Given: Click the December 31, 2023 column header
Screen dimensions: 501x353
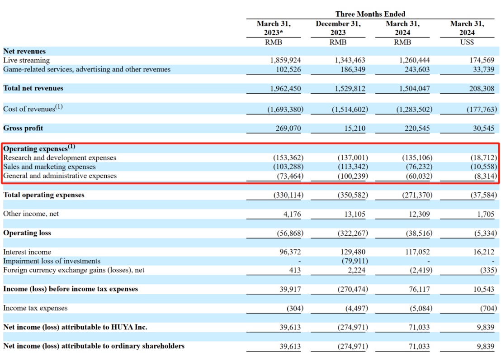Looking at the screenshot, I should coord(338,28).
